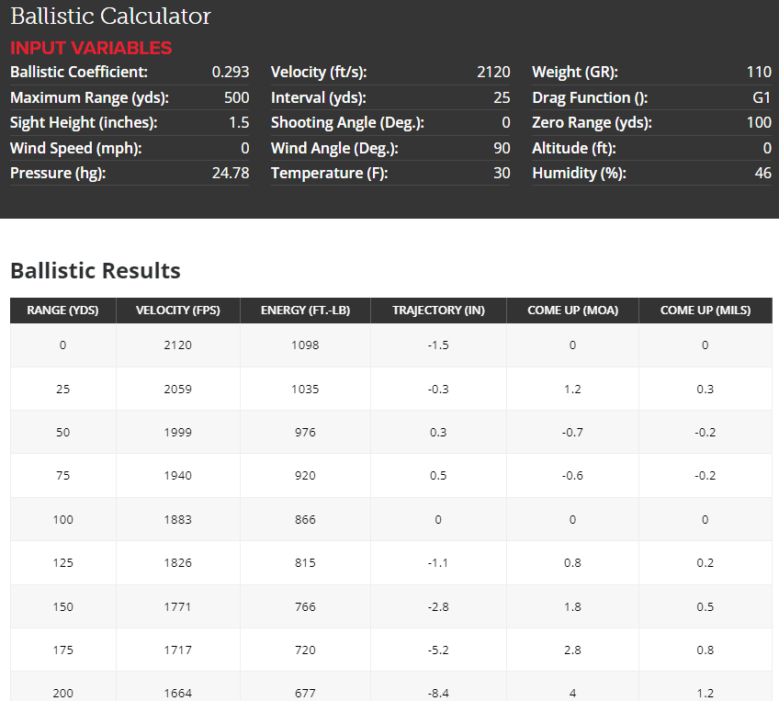779x701 pixels.
Task: Click the ENERGY (FT.-LB) column header
Action: tap(305, 311)
